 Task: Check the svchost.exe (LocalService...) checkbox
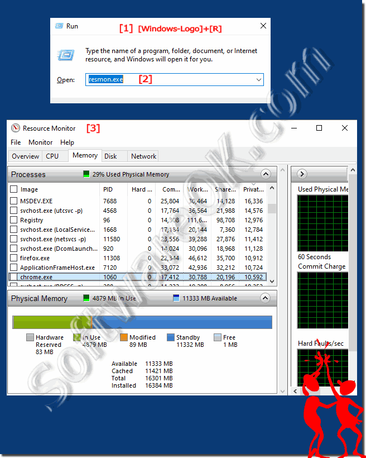(x=14, y=230)
